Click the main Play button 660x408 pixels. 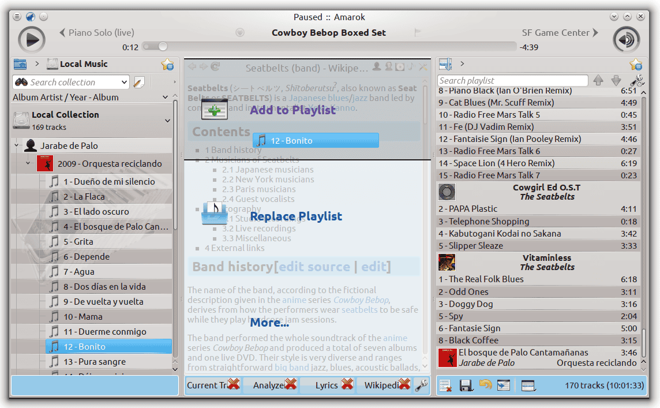pos(32,40)
